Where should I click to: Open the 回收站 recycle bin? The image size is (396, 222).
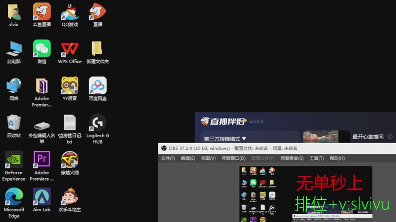[14, 122]
